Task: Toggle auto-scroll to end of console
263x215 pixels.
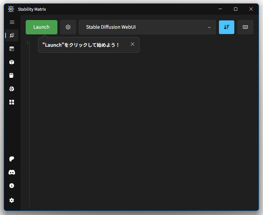Action: click(x=226, y=27)
